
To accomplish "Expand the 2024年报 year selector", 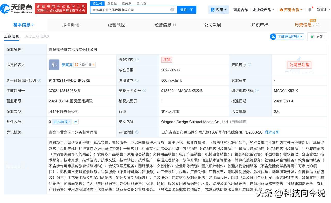I will pos(62,122).
